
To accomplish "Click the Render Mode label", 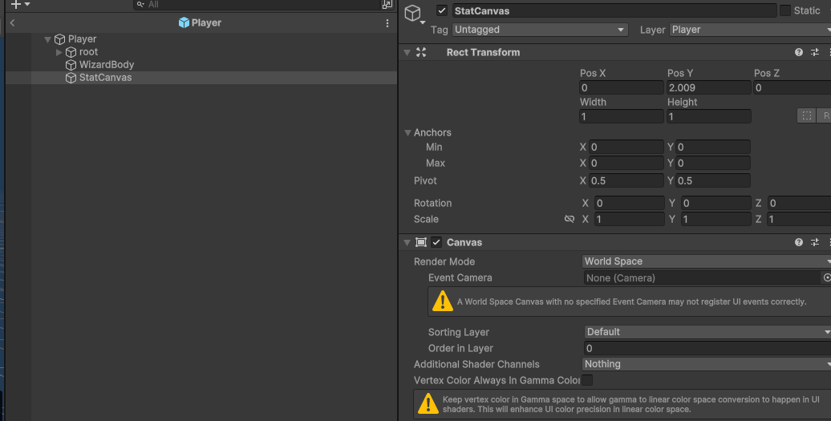I will click(444, 261).
